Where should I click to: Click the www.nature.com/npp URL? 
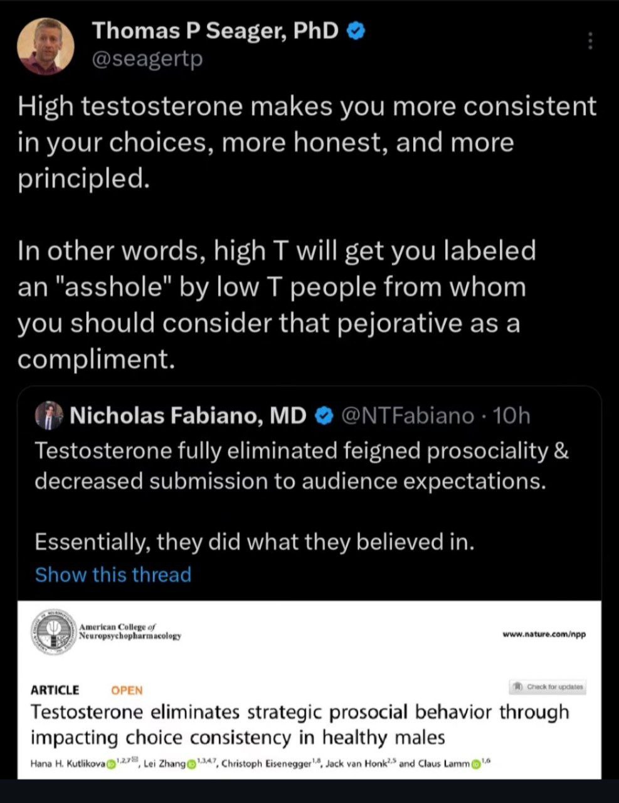544,634
